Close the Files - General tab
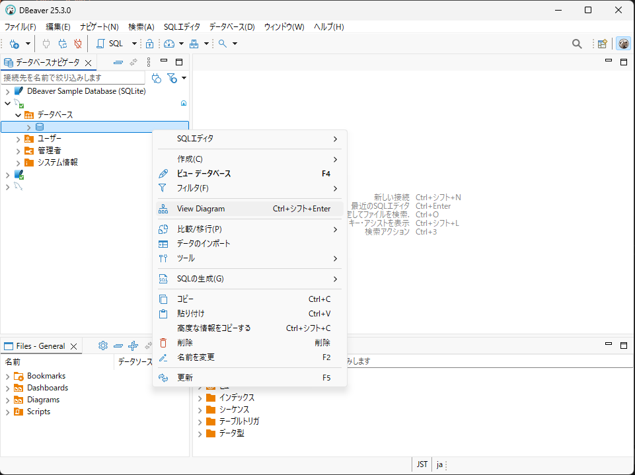This screenshot has height=475, width=635. (x=74, y=347)
